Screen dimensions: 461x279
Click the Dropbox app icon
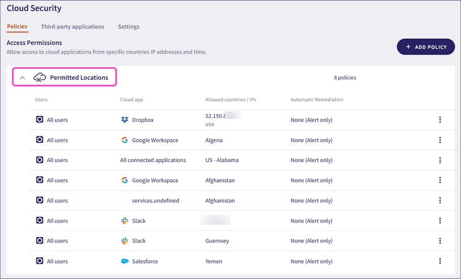(x=125, y=120)
